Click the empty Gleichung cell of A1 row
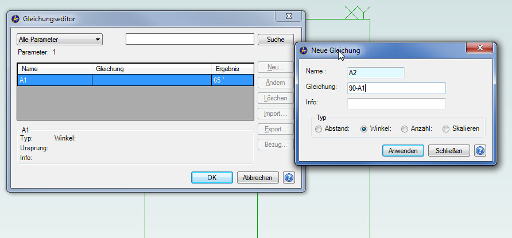The width and height of the screenshot is (512, 238). [152, 80]
